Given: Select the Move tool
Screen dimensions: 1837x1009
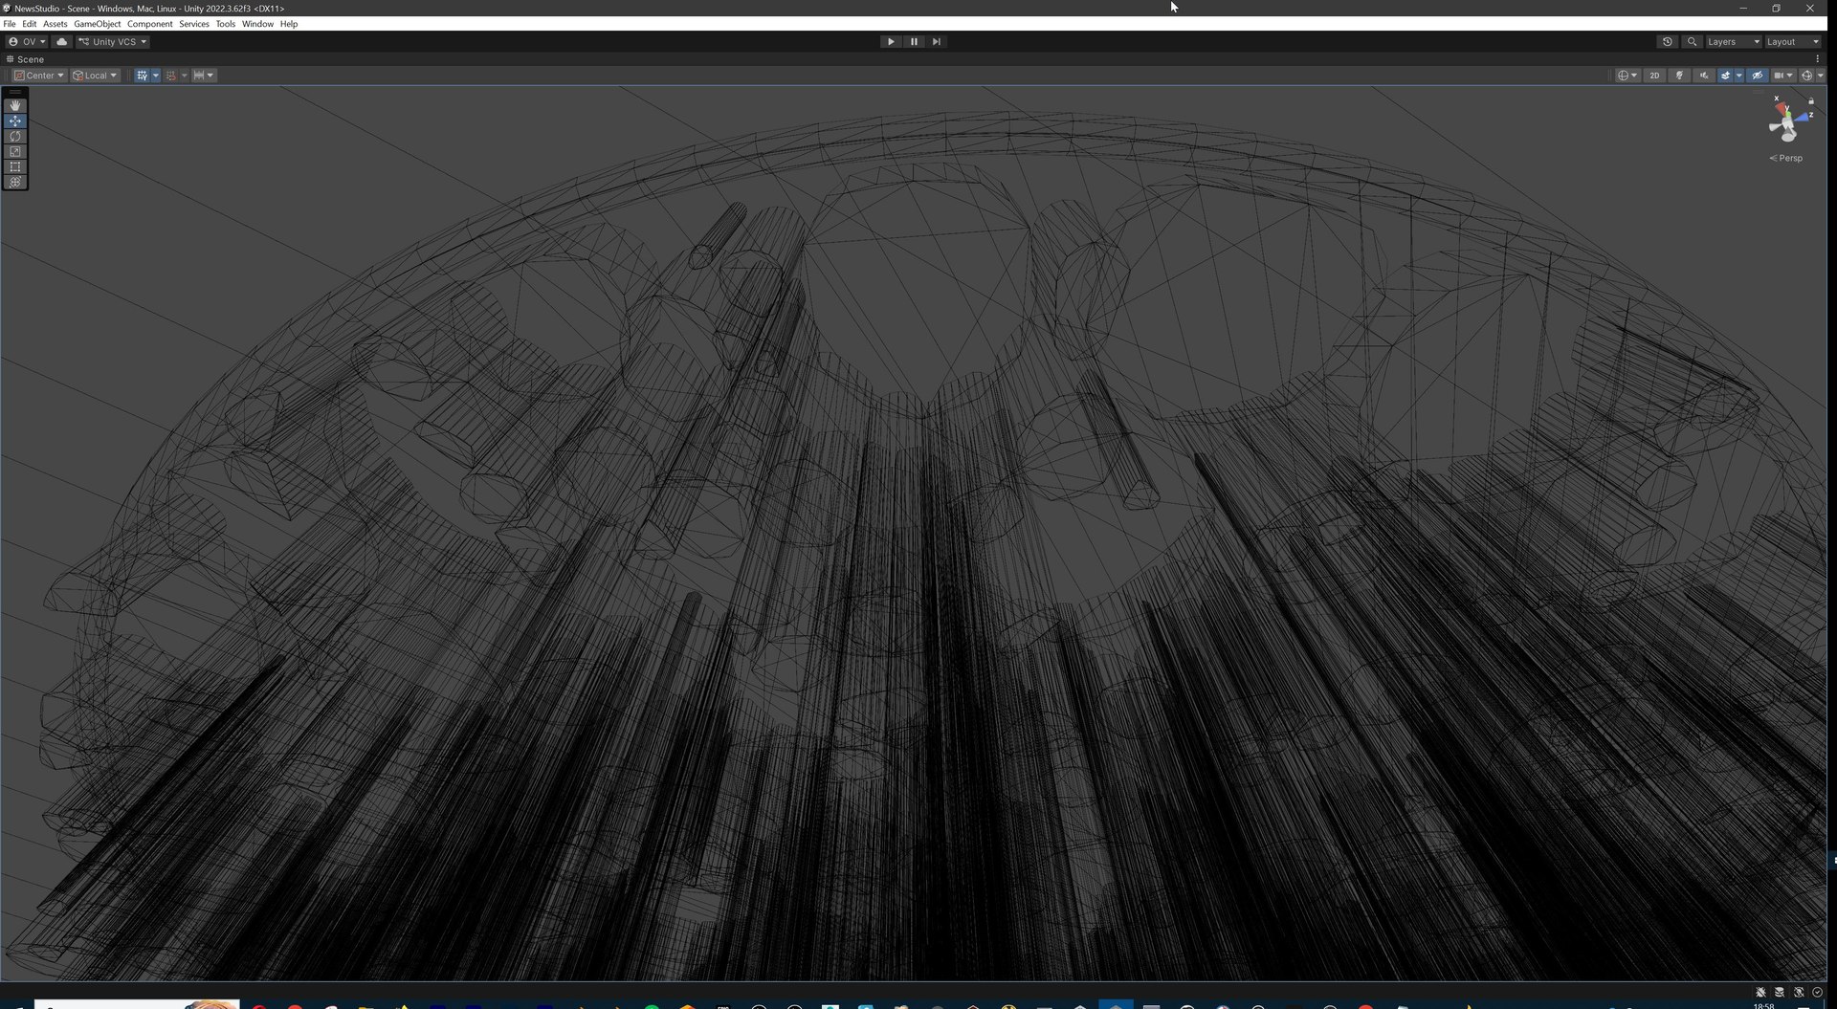Looking at the screenshot, I should pyautogui.click(x=15, y=121).
